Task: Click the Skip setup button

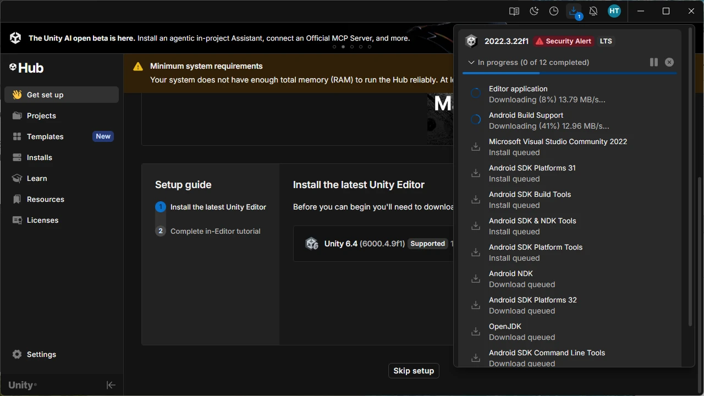Action: 414,371
